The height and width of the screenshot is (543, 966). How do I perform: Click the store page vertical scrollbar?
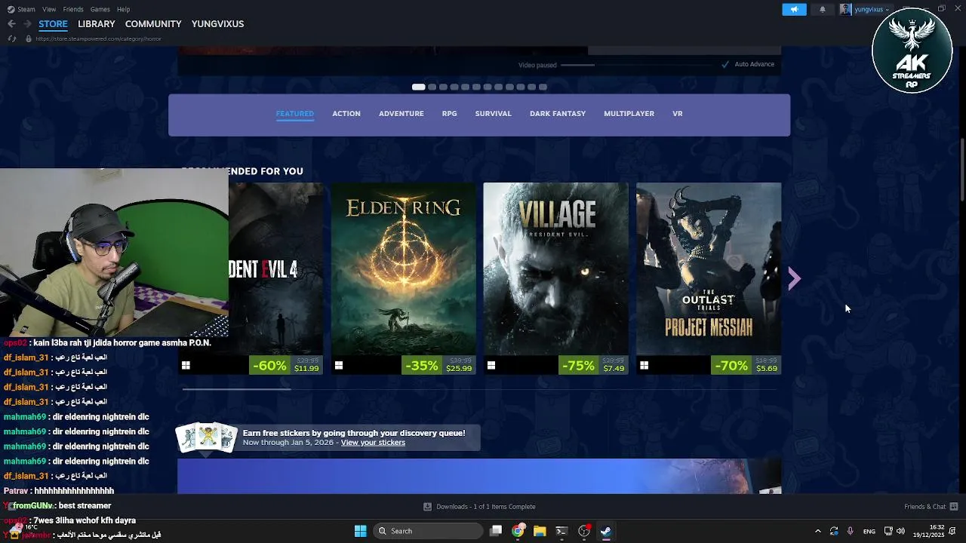[962, 170]
